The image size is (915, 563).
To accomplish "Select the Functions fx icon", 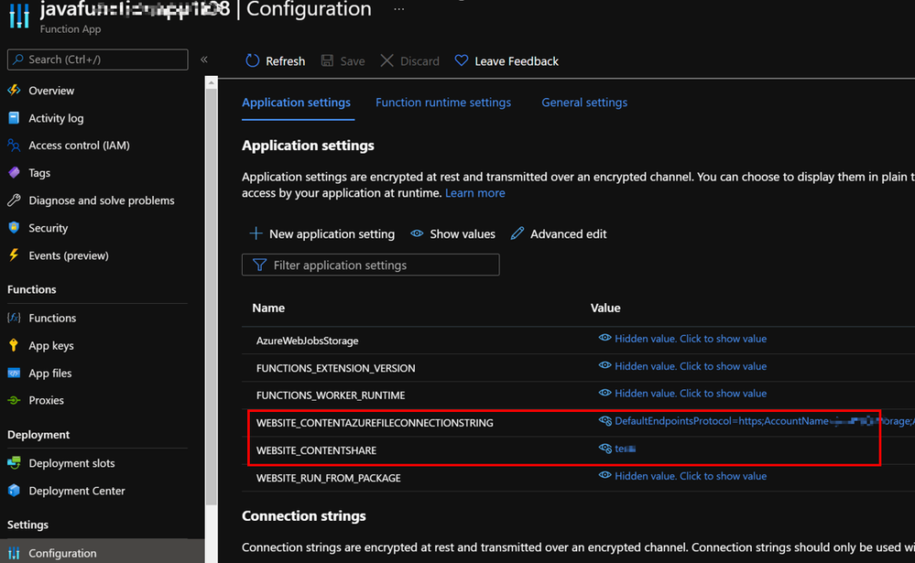I will (x=14, y=318).
